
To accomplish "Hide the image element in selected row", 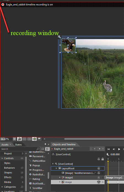I will [x=99, y=182].
